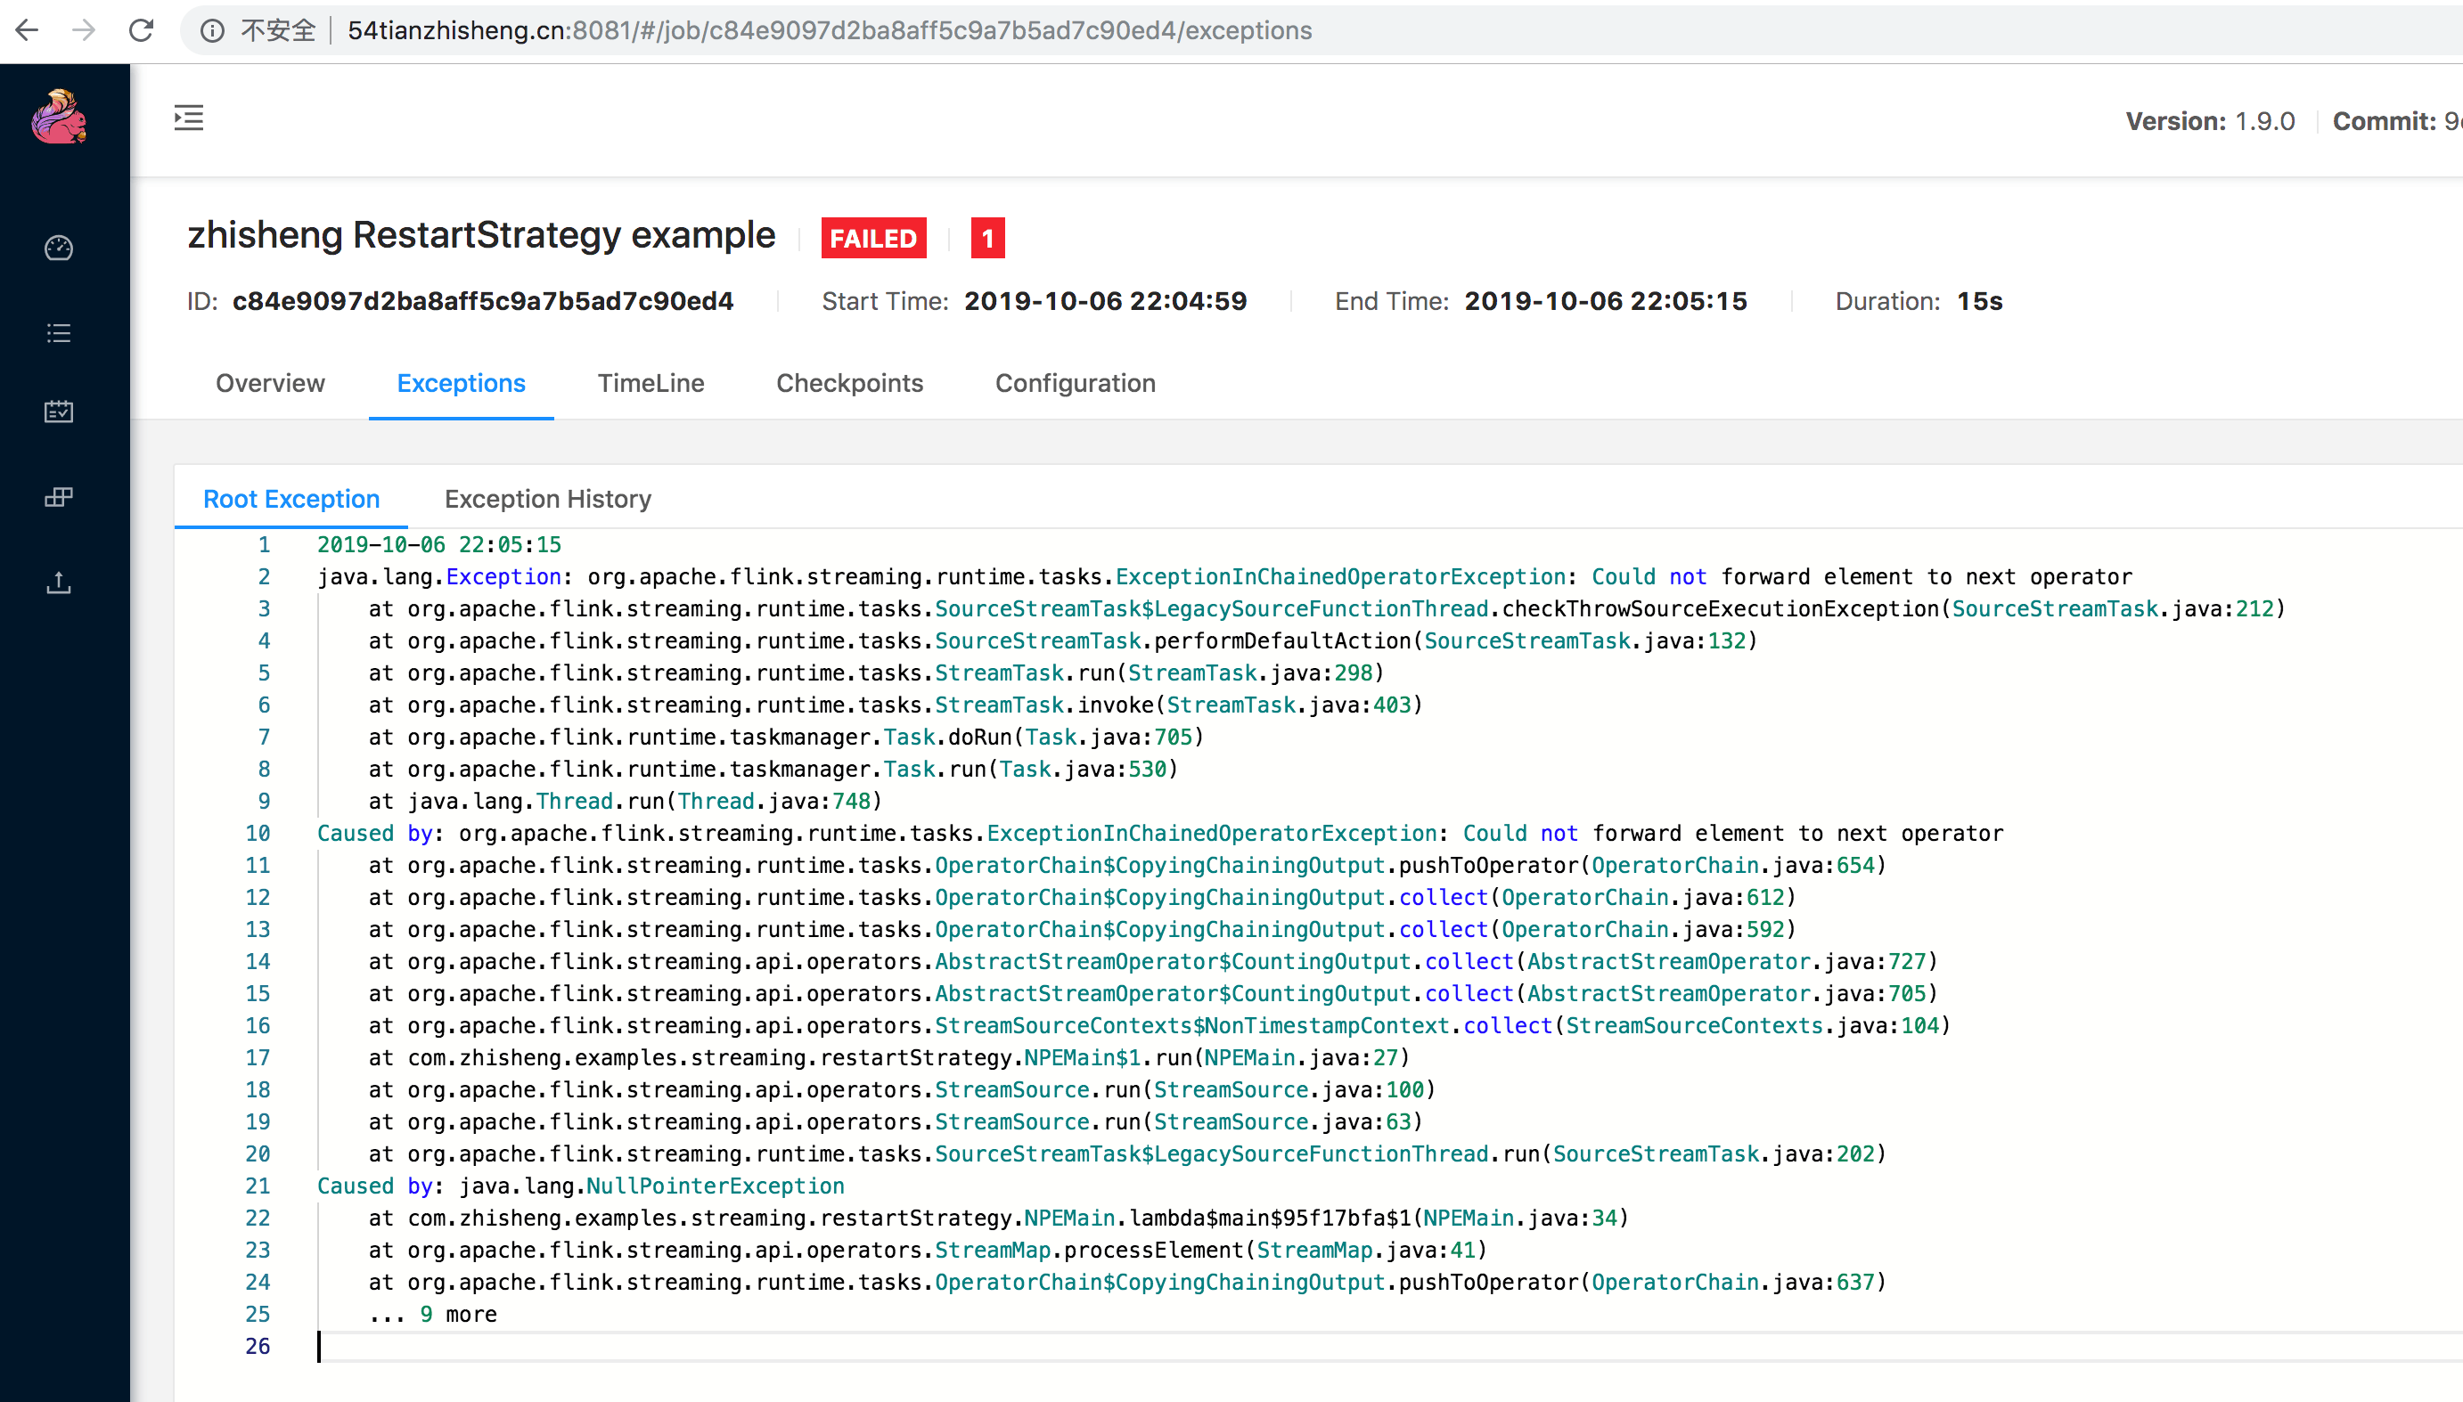Click java.lang.Exception on line 2
2463x1402 pixels.
pyautogui.click(x=439, y=577)
